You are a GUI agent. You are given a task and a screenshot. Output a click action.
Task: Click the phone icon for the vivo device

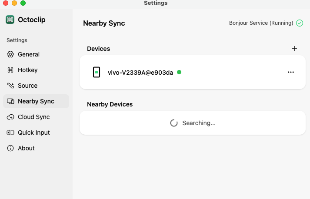(x=97, y=72)
